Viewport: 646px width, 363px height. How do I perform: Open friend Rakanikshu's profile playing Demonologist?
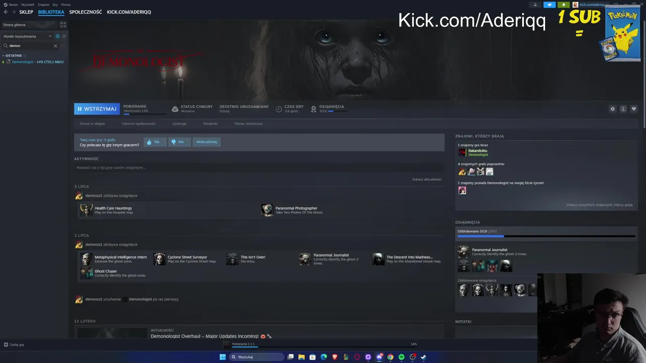473,152
